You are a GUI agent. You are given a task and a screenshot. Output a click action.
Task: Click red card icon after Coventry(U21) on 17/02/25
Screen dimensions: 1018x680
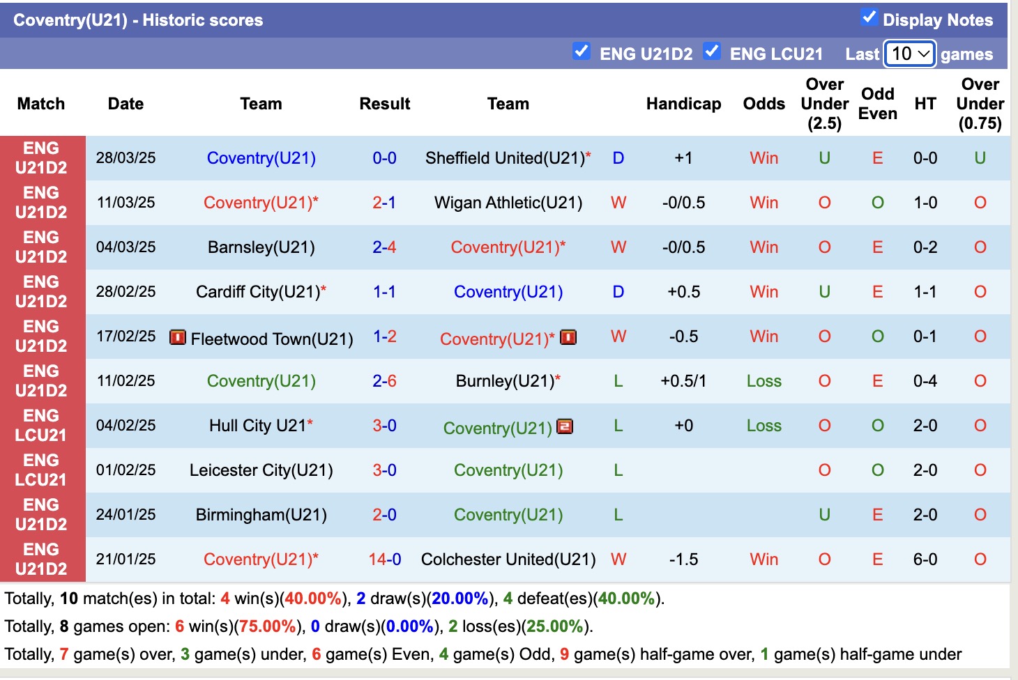click(x=568, y=338)
